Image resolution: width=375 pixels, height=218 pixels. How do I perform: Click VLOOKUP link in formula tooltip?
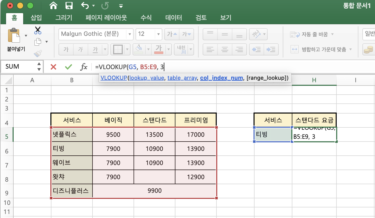click(x=114, y=78)
